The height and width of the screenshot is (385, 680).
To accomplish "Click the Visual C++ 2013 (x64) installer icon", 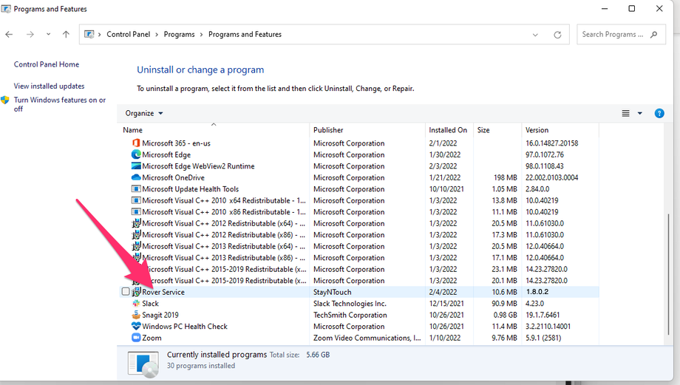I will coord(136,246).
